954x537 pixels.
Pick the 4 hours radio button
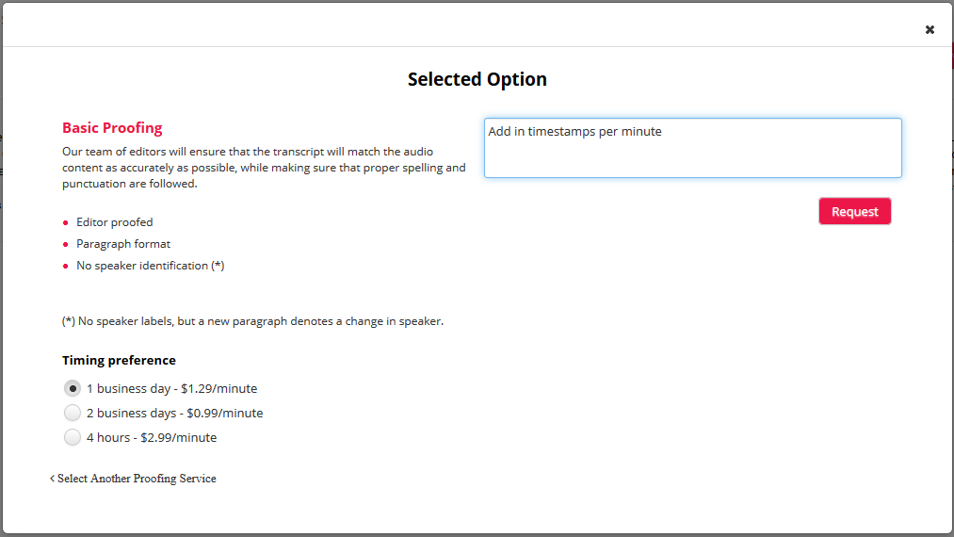coord(73,437)
